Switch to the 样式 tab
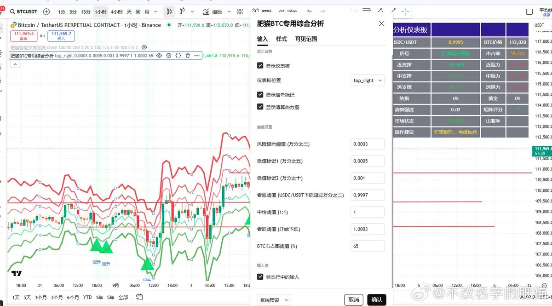 coord(282,39)
